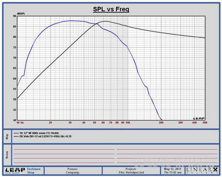Click the first line of the Notes area
This screenshot has height=177, width=222.
point(64,149)
